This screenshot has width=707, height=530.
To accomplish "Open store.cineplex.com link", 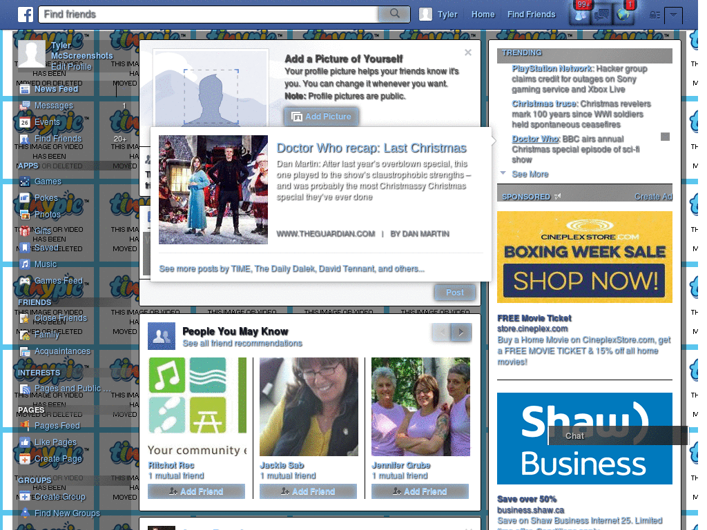I will tap(532, 328).
